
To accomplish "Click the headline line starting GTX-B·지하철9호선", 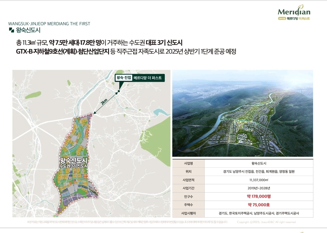I will (x=126, y=51).
